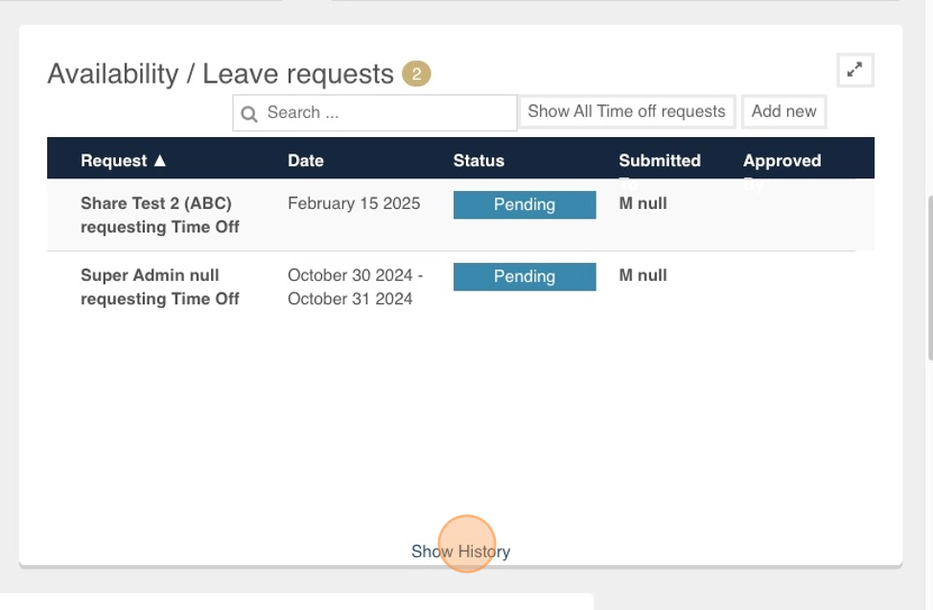
Task: Open Show History link
Action: tap(460, 551)
